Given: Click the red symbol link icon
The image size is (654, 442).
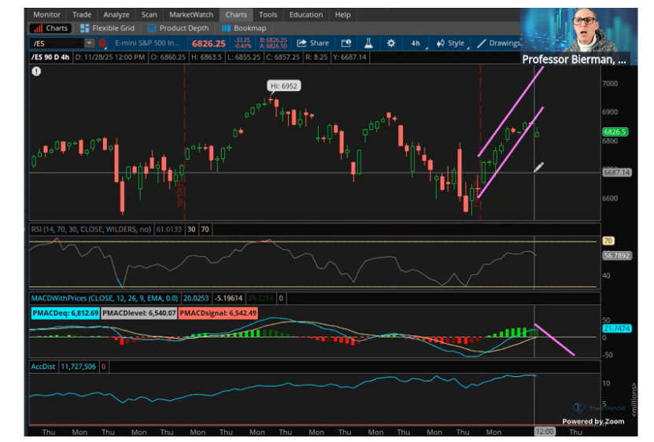Looking at the screenshot, I should click(102, 43).
